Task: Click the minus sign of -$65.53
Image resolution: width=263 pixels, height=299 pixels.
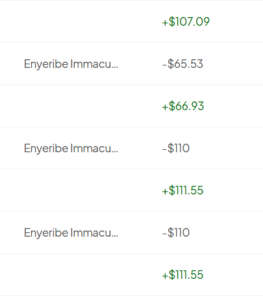Action: [165, 65]
